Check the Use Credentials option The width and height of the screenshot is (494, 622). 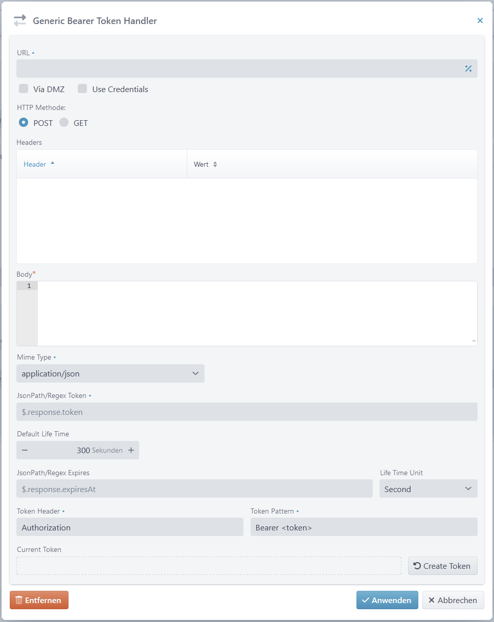tap(82, 89)
